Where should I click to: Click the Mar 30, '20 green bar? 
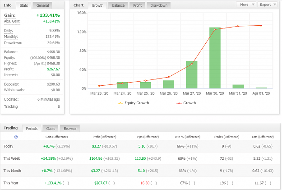click(215, 58)
